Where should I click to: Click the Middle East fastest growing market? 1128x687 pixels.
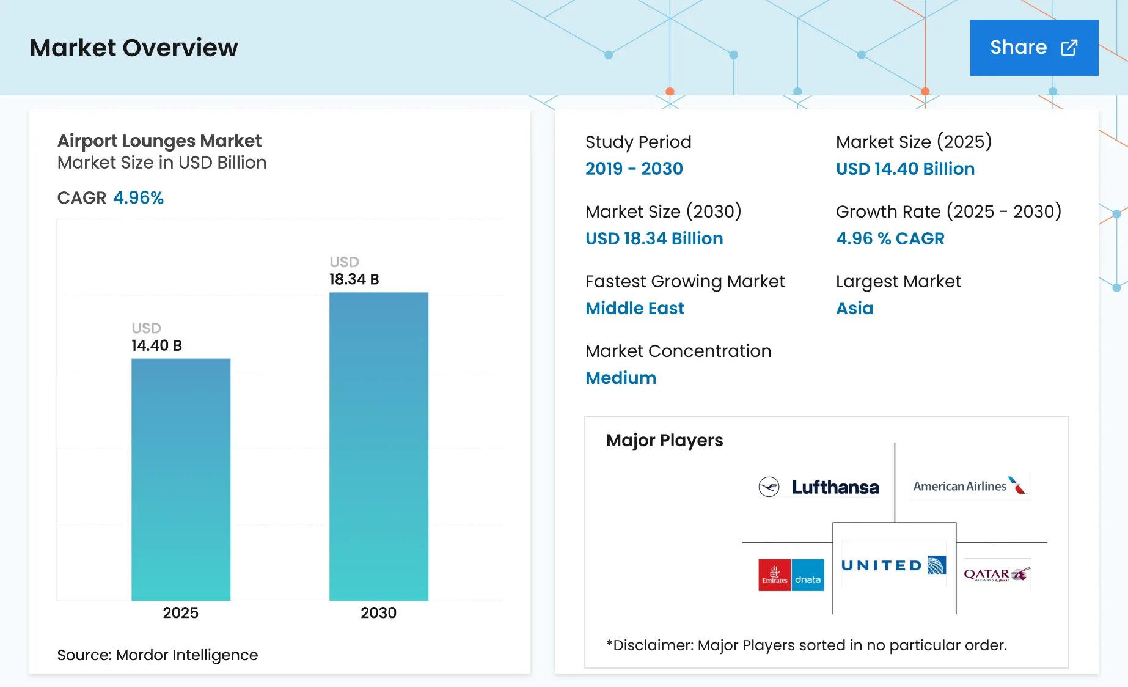point(634,309)
